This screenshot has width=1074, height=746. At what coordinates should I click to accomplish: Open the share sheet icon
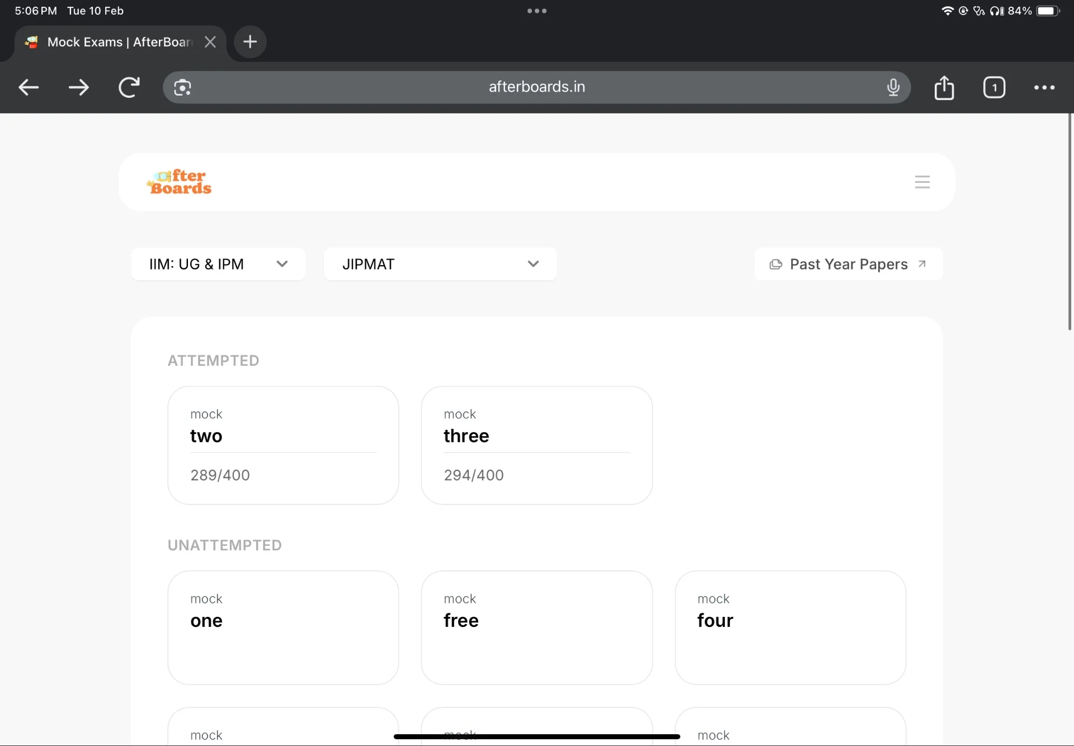pyautogui.click(x=944, y=87)
